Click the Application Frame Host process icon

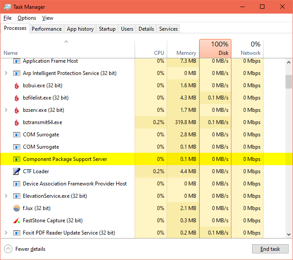tap(17, 61)
